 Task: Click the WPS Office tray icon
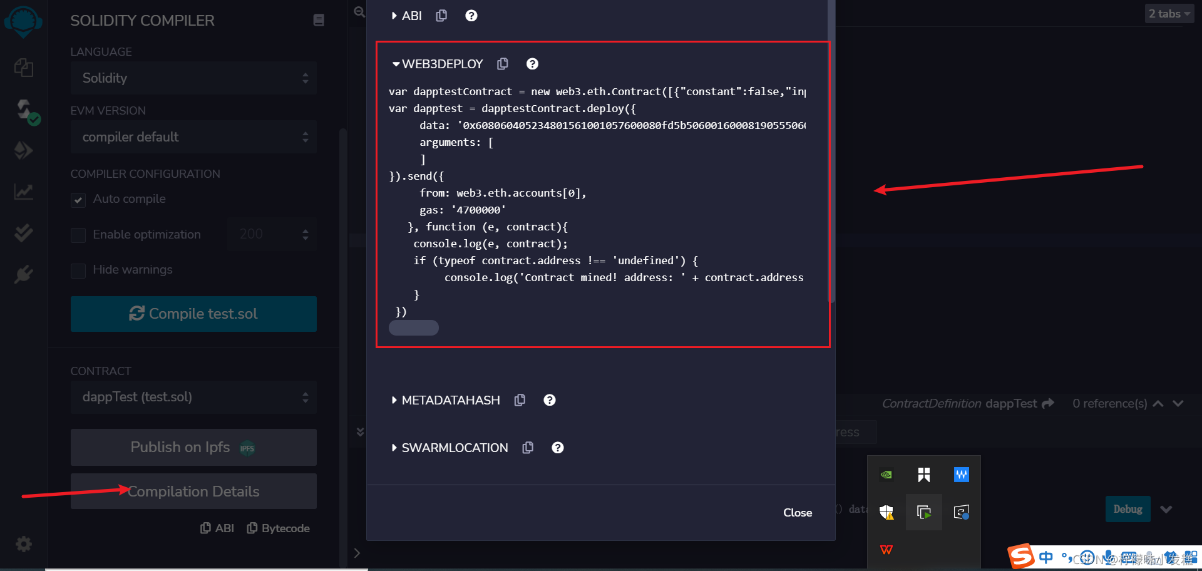pyautogui.click(x=886, y=550)
